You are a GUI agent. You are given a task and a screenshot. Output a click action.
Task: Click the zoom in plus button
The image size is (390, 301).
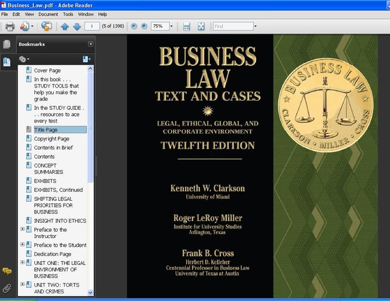[x=144, y=26]
